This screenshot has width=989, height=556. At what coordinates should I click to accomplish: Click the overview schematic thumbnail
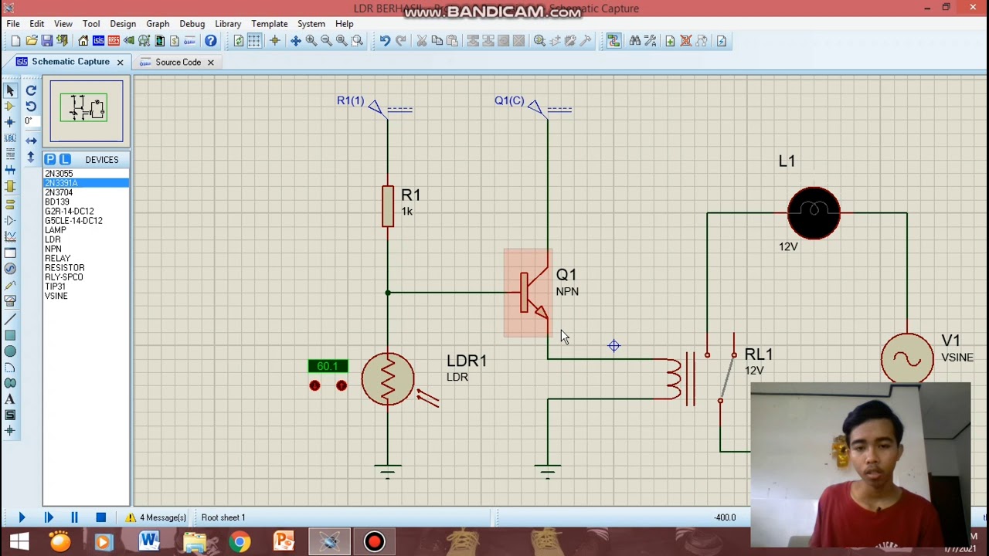pos(87,111)
